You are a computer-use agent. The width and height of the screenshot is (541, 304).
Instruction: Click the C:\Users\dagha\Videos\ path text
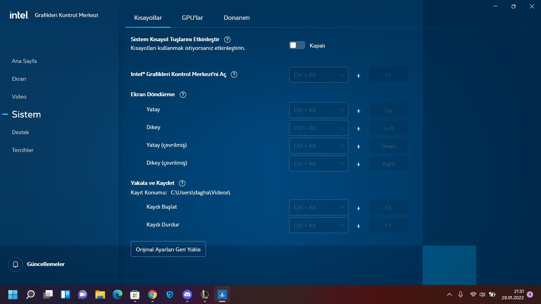click(200, 193)
